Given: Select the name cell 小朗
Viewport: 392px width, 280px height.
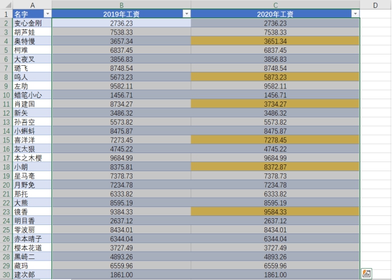Looking at the screenshot, I should 32,167.
